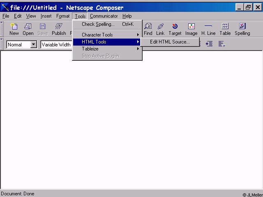The height and width of the screenshot is (197, 263).
Task: Collapse the formatting toolbar grip handle
Action: click(2, 44)
